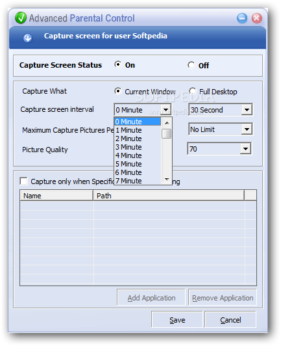Click the blue down-arrow header icon
Image resolution: width=281 pixels, height=346 pixels.
pos(27,38)
